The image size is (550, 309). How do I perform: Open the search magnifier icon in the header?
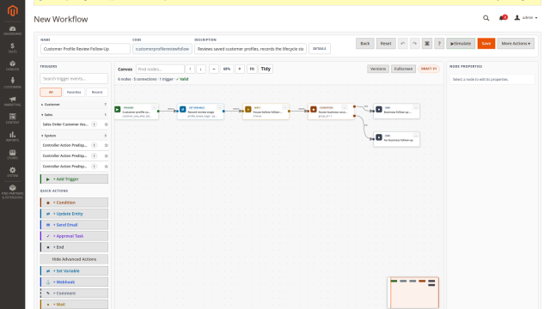pyautogui.click(x=486, y=18)
